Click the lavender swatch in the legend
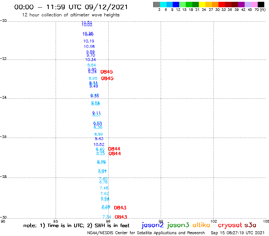 (248, 4)
